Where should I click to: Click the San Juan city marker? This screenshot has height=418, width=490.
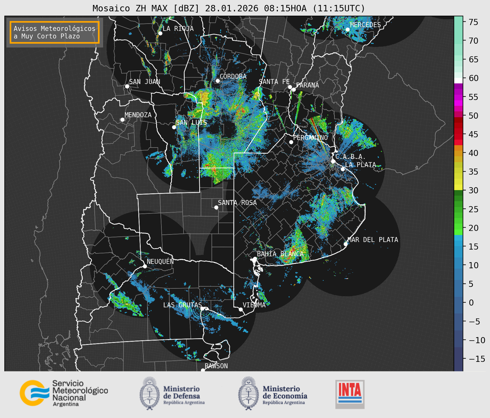(x=127, y=86)
